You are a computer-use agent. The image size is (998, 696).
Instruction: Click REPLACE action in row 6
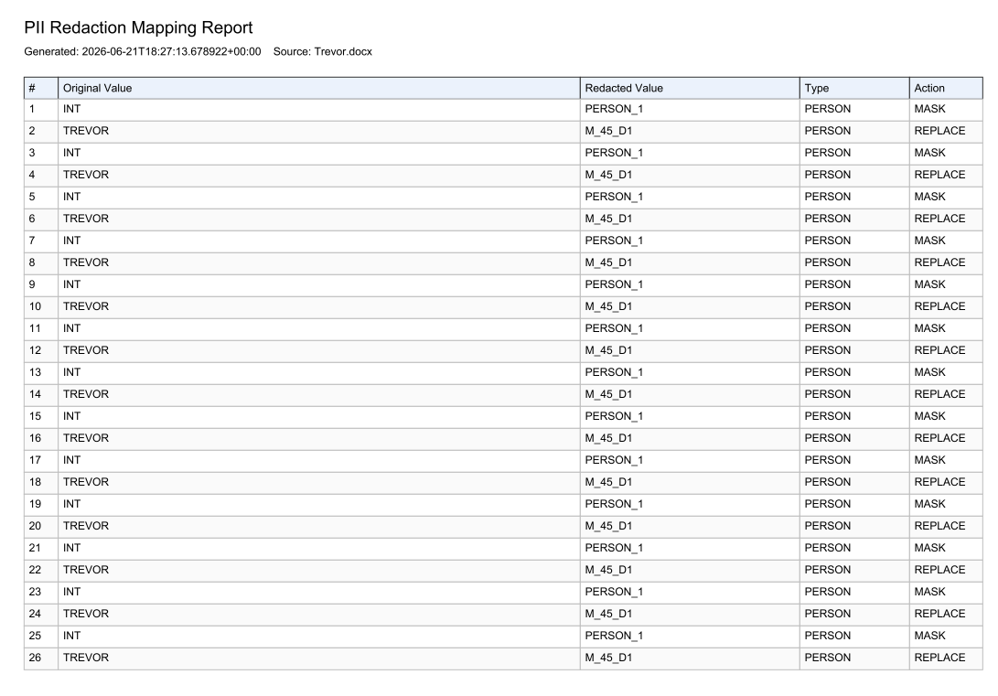(x=940, y=219)
